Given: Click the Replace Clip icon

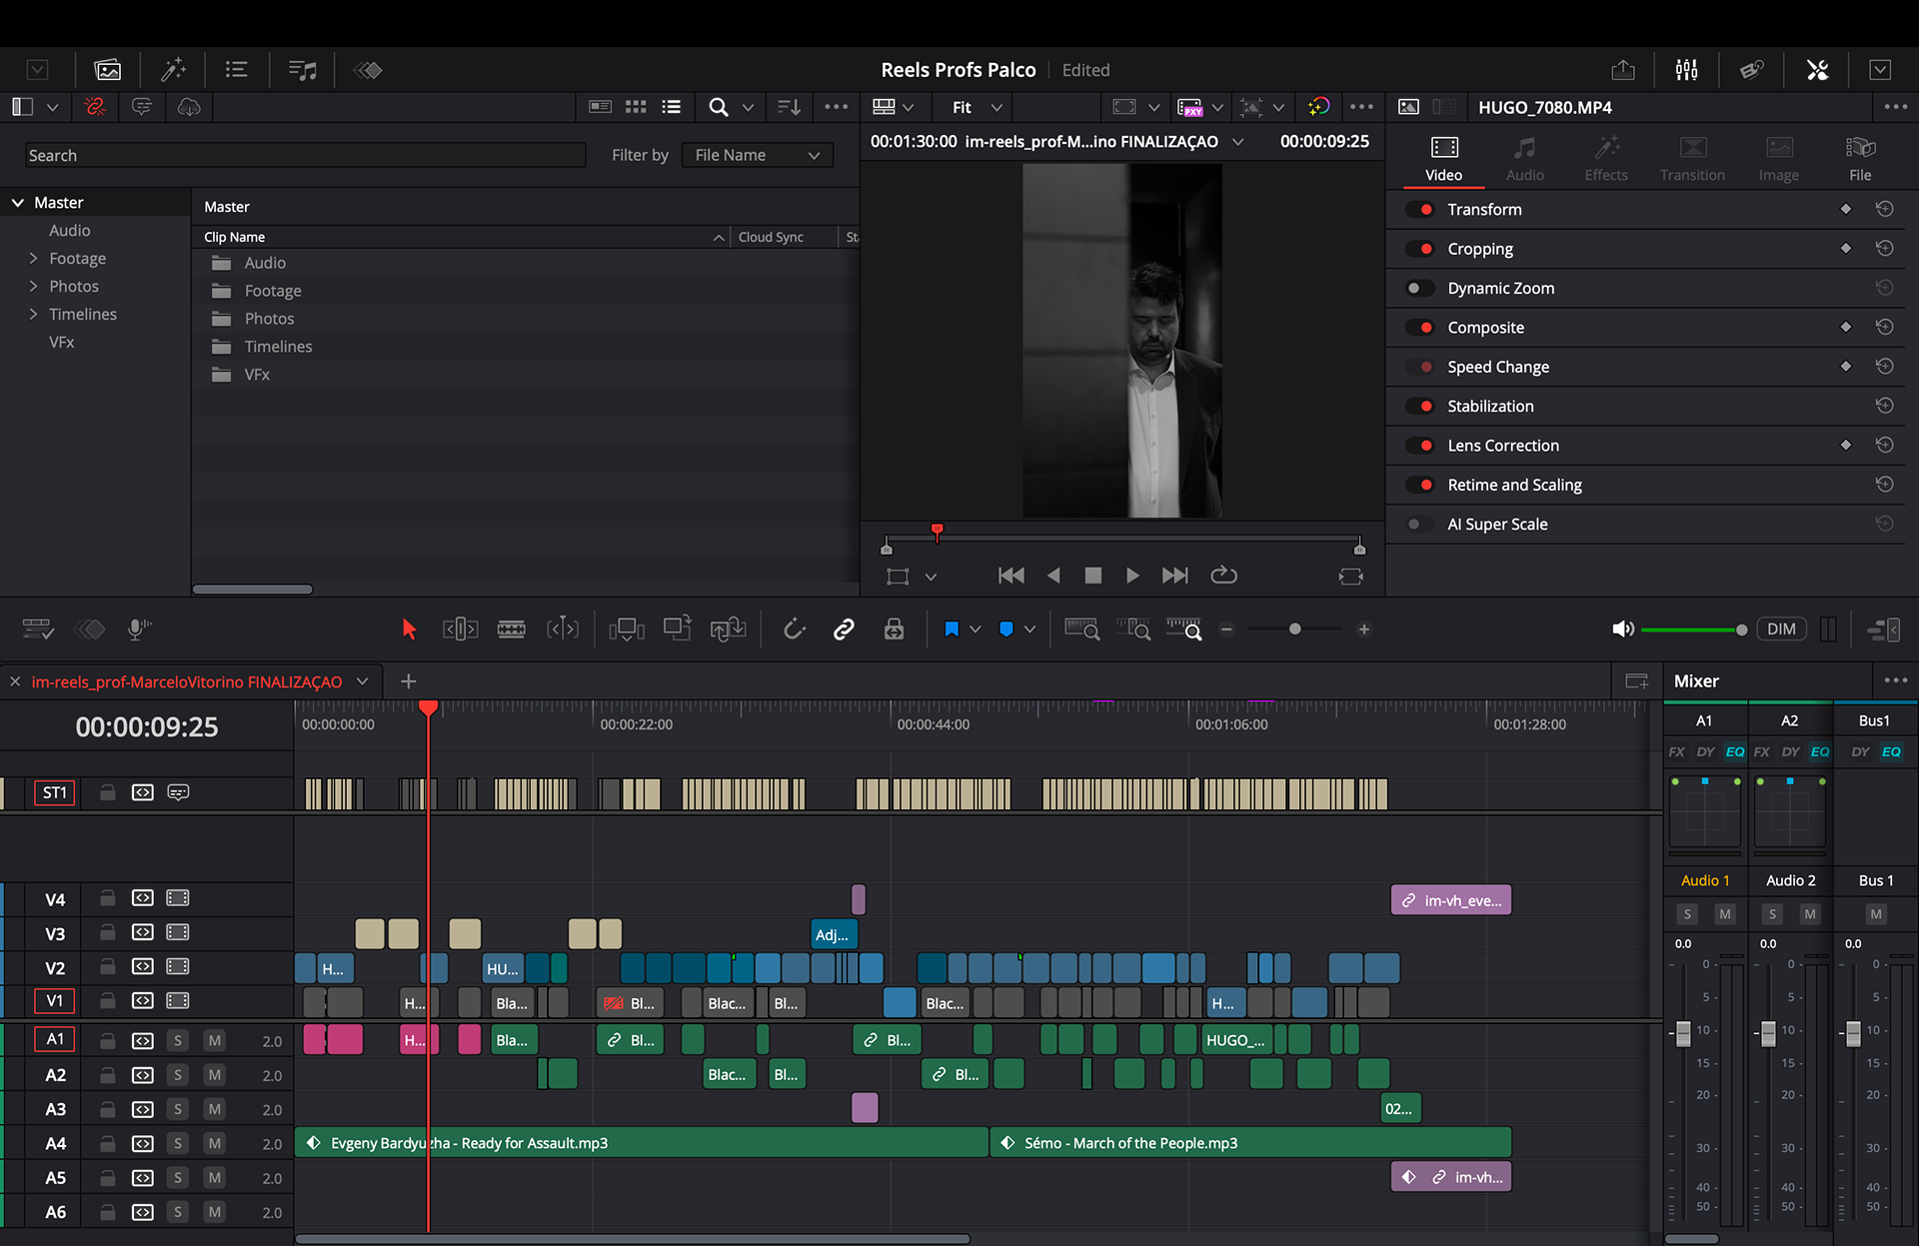Looking at the screenshot, I should point(729,628).
